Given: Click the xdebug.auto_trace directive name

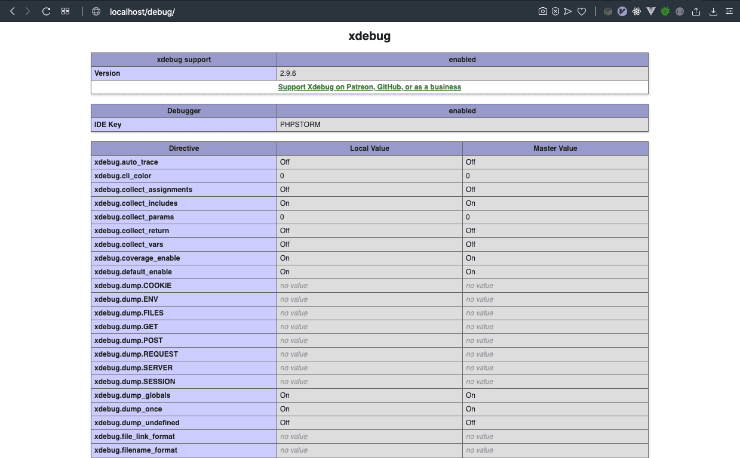Looking at the screenshot, I should (x=126, y=162).
